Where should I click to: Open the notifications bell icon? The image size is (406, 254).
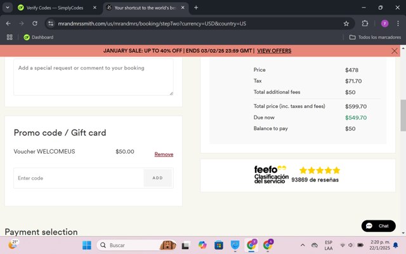[396, 245]
